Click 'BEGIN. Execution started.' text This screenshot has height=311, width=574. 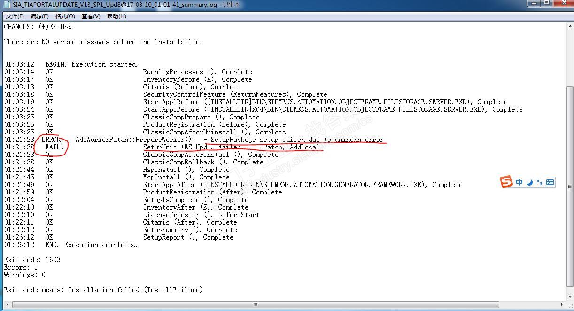(92, 64)
